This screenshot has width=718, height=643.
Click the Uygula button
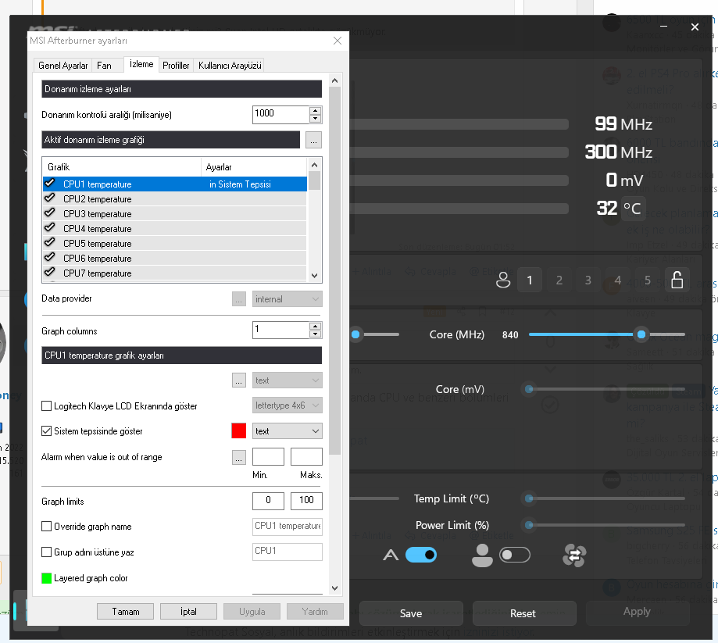pos(252,612)
